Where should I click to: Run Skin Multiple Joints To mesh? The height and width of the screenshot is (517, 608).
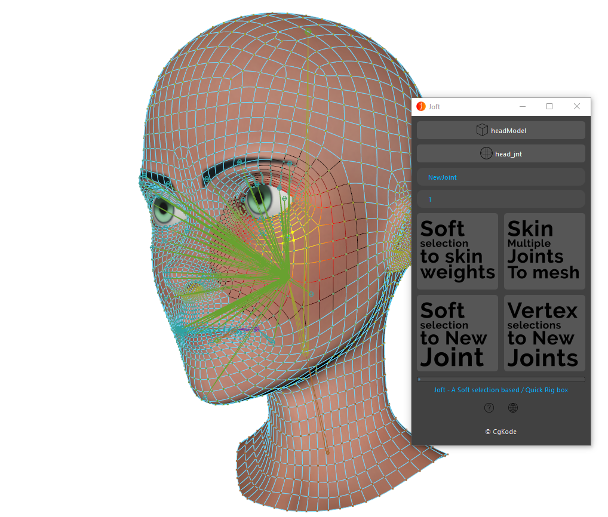pos(545,251)
